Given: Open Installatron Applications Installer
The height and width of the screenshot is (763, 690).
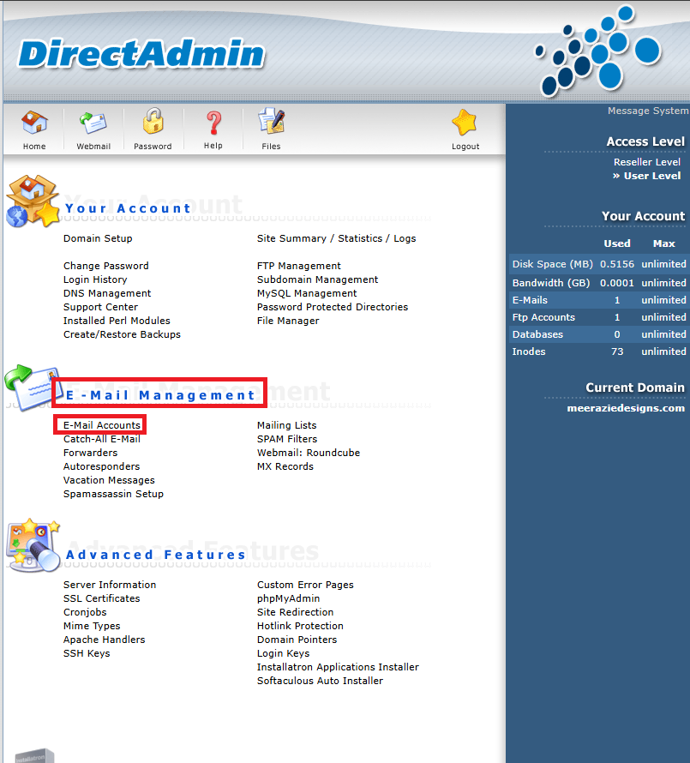Looking at the screenshot, I should click(x=339, y=667).
